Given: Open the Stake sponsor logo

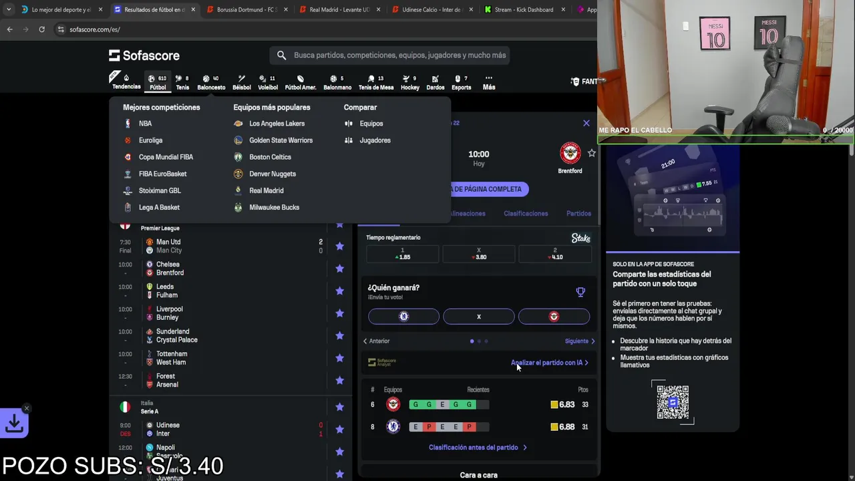Looking at the screenshot, I should pos(580,238).
